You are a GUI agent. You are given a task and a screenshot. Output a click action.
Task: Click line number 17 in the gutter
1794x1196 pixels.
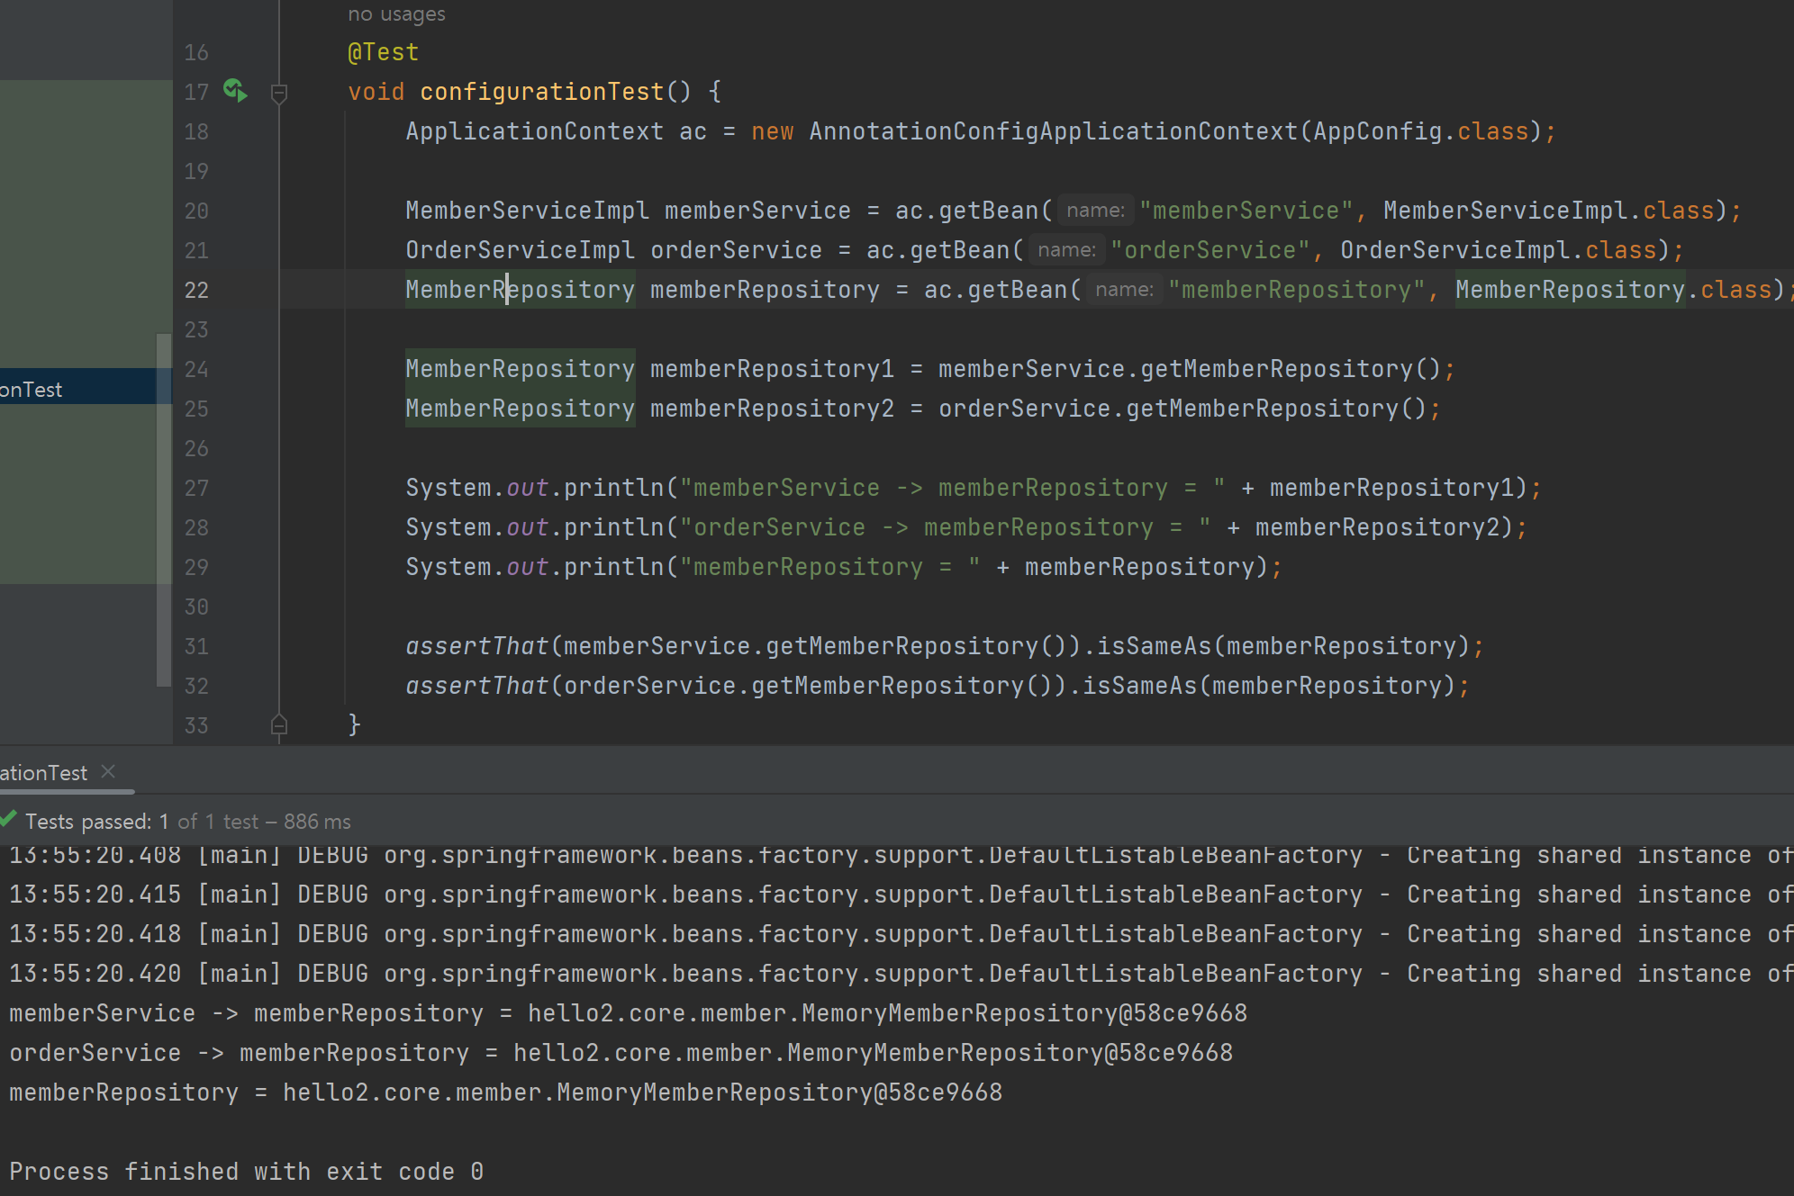196,92
